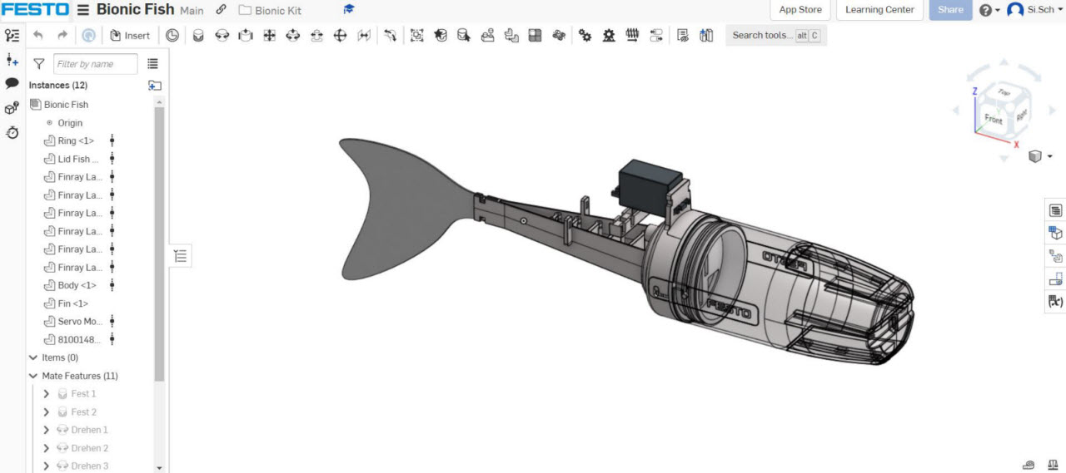Click the four-square pattern toolbar icon
Viewport: 1066px width, 473px height.
(535, 36)
